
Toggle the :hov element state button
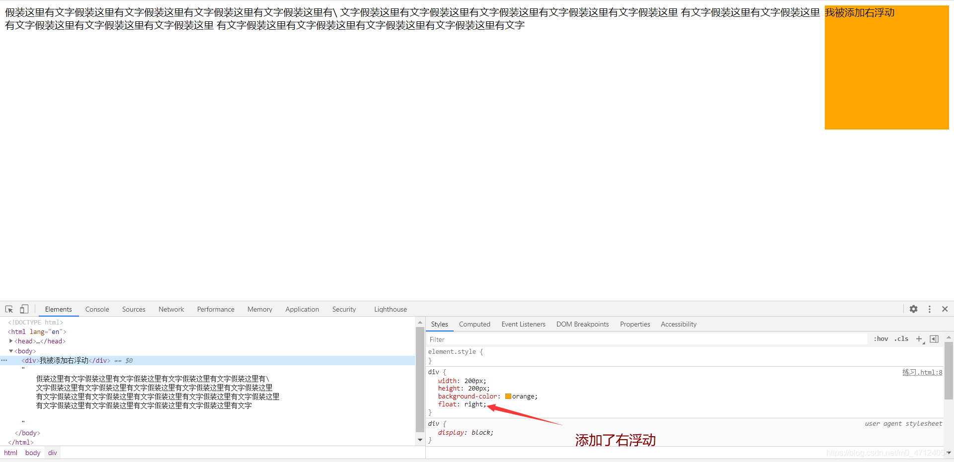point(881,339)
